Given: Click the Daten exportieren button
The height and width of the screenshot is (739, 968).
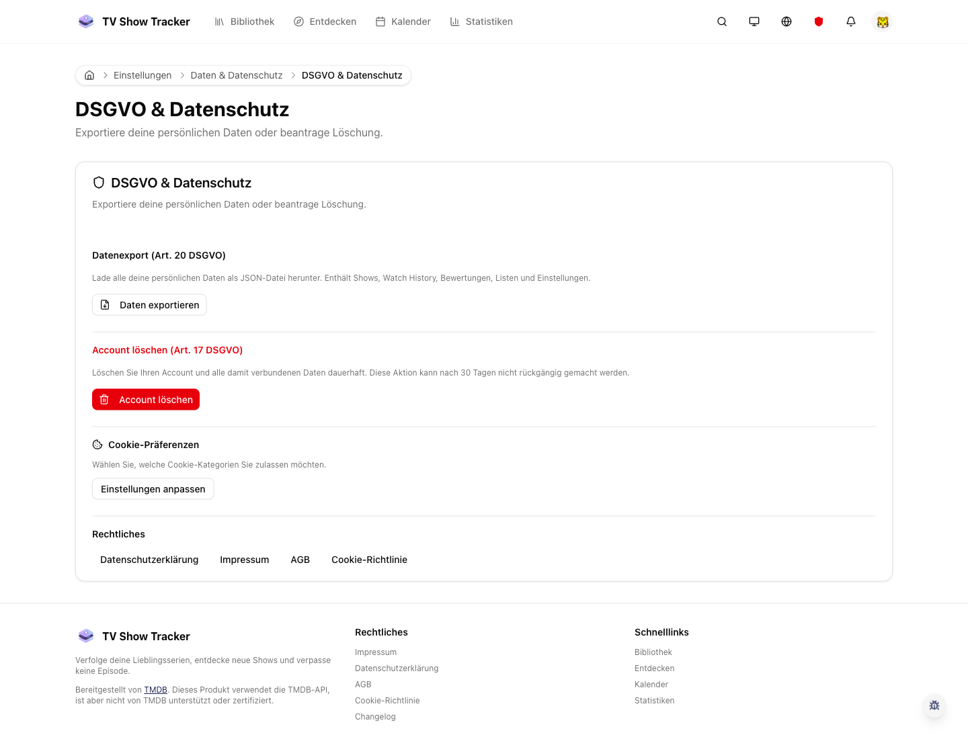Looking at the screenshot, I should 149,304.
